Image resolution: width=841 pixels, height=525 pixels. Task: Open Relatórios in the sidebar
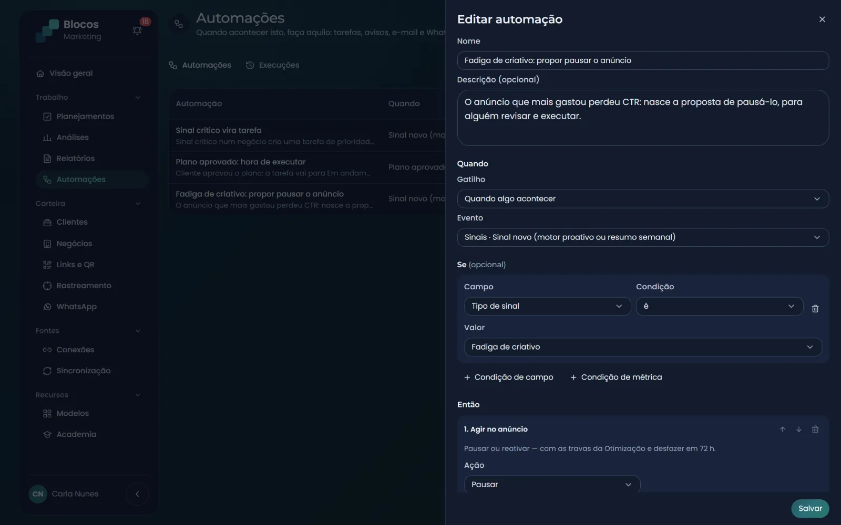point(93,159)
